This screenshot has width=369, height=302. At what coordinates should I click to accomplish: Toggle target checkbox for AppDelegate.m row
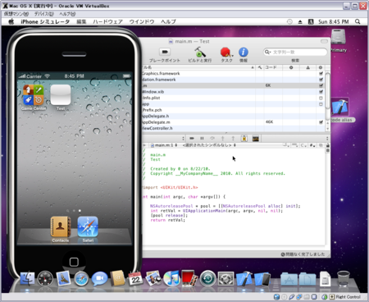[x=321, y=122]
